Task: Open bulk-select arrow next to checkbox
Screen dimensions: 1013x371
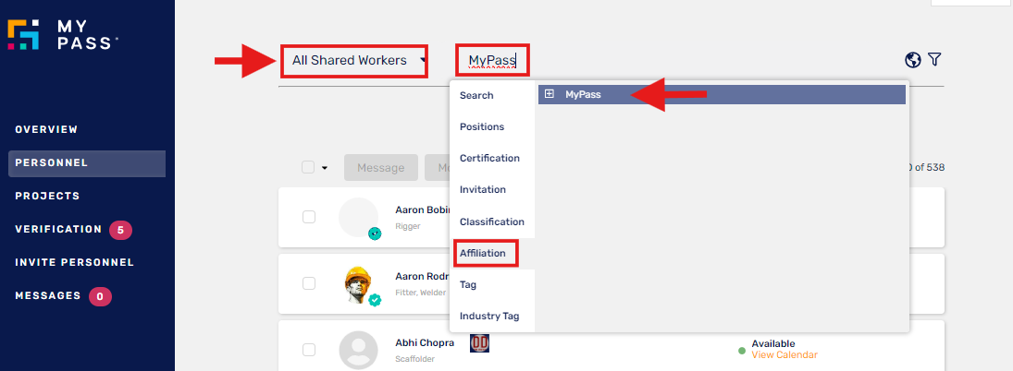Action: pyautogui.click(x=325, y=168)
